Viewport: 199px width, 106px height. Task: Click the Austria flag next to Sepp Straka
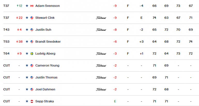32,101
